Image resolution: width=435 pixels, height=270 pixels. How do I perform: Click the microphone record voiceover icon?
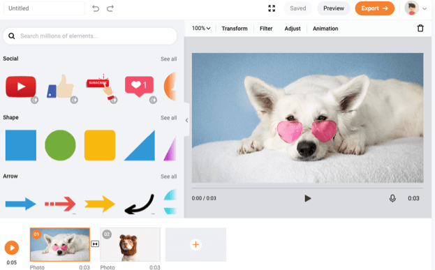point(392,198)
